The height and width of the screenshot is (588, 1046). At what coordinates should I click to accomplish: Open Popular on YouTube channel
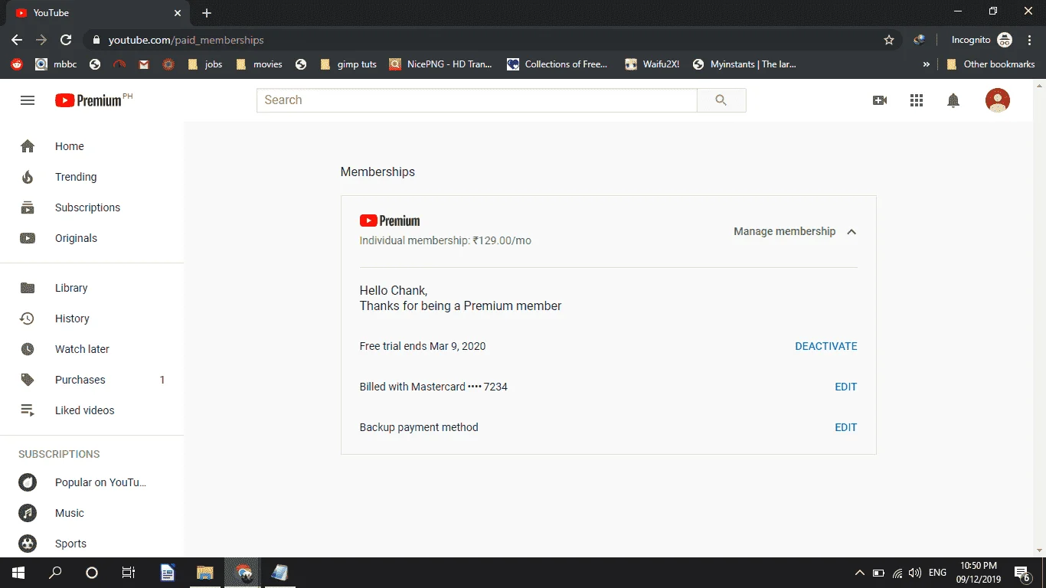92,482
